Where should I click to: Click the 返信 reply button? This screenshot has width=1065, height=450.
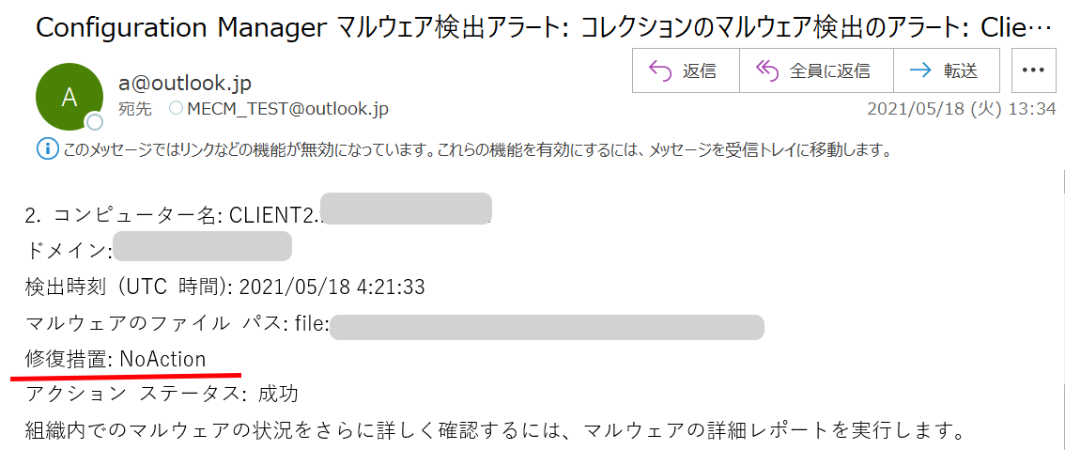pos(686,70)
